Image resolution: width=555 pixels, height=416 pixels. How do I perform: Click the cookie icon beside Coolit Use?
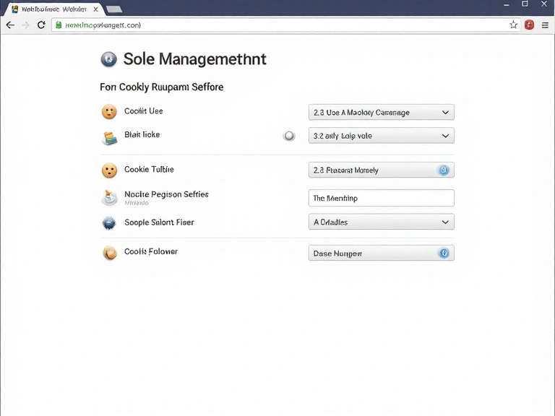click(x=109, y=112)
